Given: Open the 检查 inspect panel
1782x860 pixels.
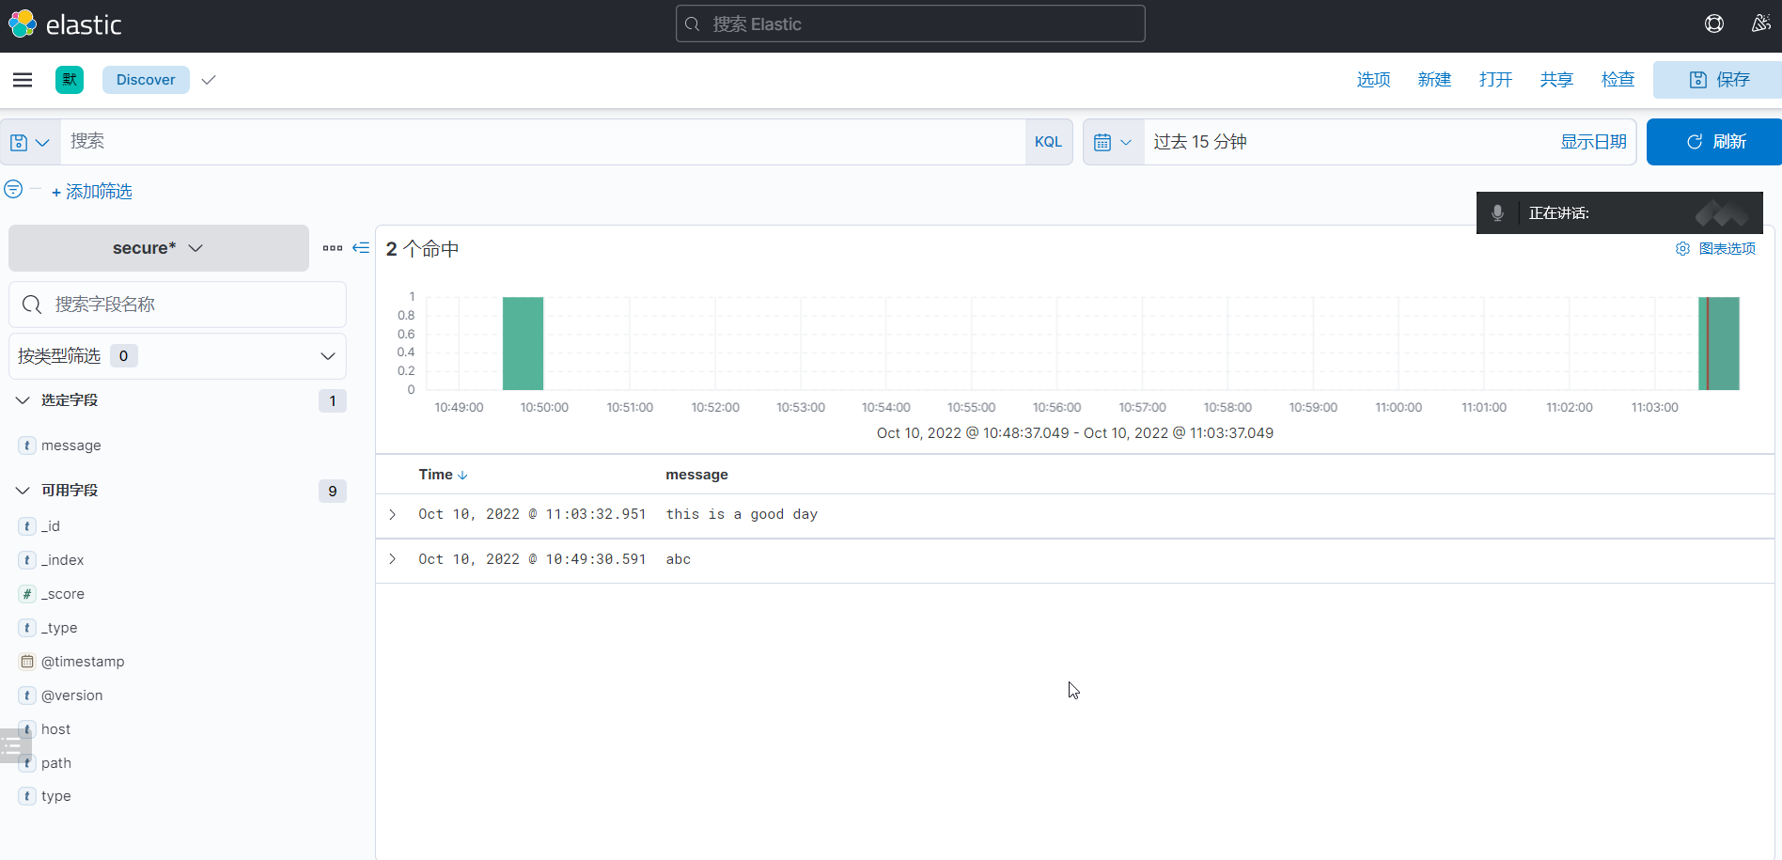Looking at the screenshot, I should 1618,80.
